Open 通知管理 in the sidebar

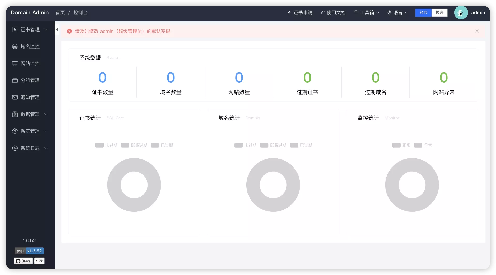coord(30,97)
